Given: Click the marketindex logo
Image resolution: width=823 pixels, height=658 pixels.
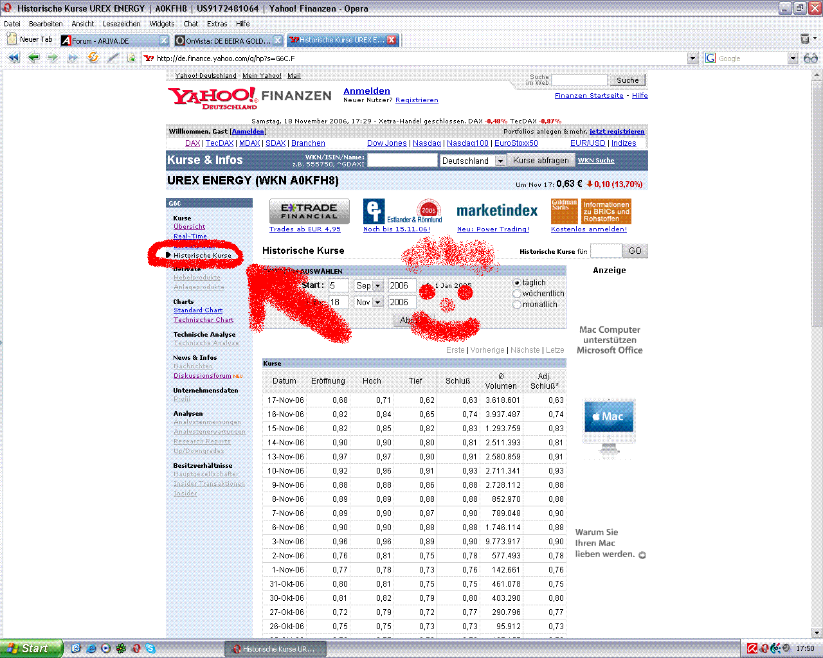Looking at the screenshot, I should 497,211.
